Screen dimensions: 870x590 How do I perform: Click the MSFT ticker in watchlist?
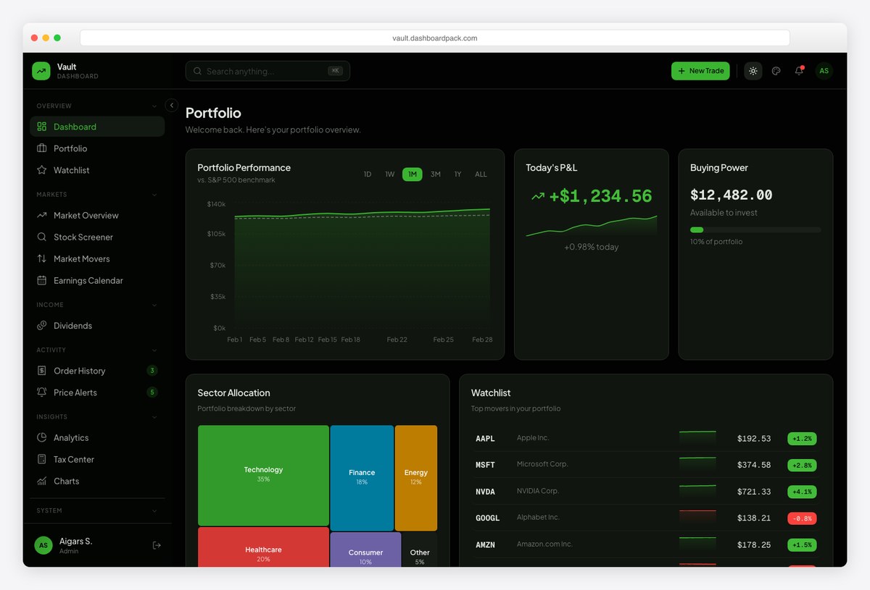[x=485, y=465]
